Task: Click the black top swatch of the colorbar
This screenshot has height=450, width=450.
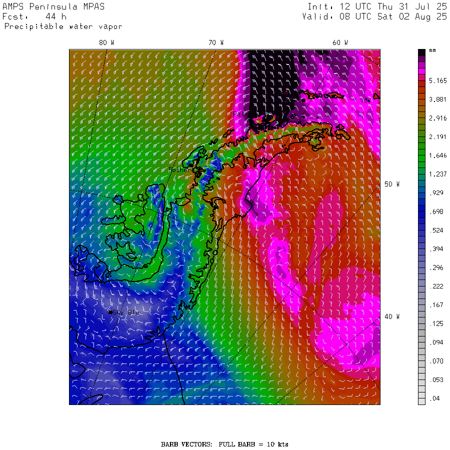Action: 421,52
